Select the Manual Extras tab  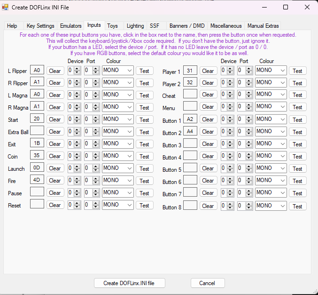click(x=263, y=26)
